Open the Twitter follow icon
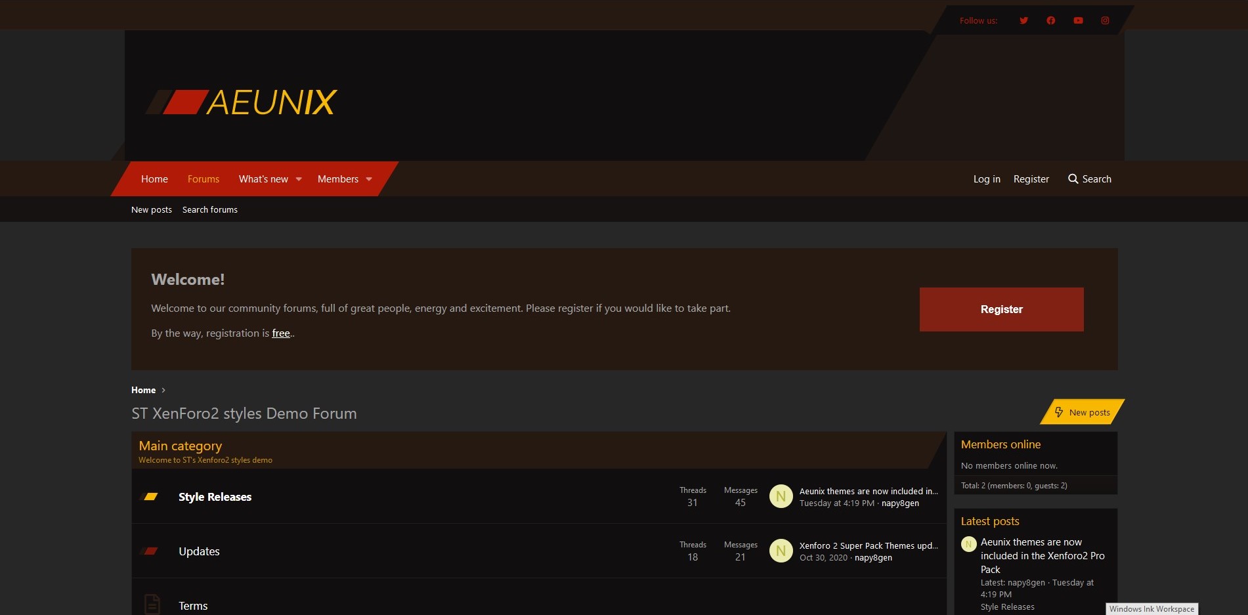The height and width of the screenshot is (615, 1248). click(1023, 20)
